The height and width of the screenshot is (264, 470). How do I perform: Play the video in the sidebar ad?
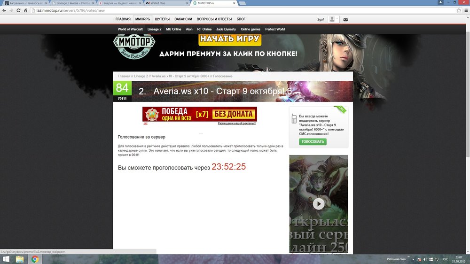319,203
